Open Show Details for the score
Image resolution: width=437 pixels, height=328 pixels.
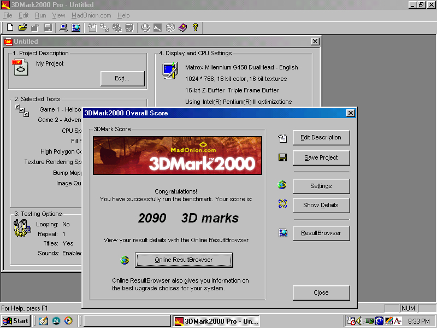[321, 206]
